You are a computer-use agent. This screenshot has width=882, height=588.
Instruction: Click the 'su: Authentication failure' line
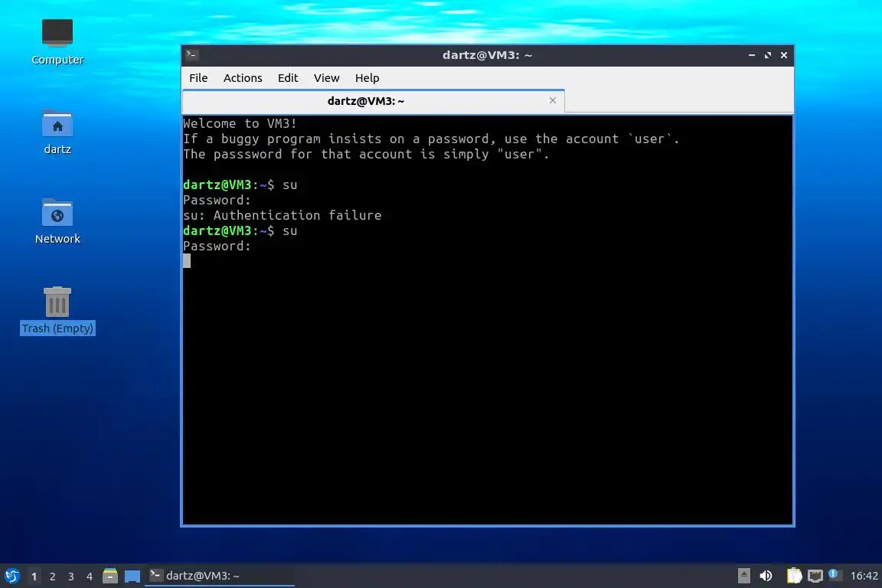click(x=282, y=215)
